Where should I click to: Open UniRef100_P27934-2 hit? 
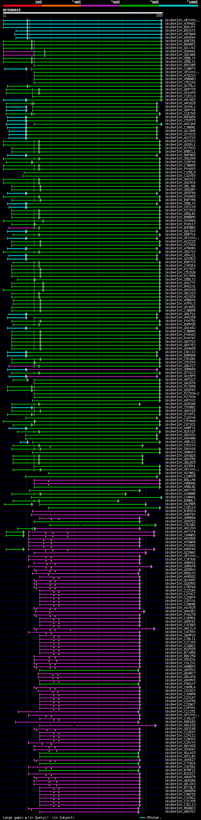(x=182, y=393)
